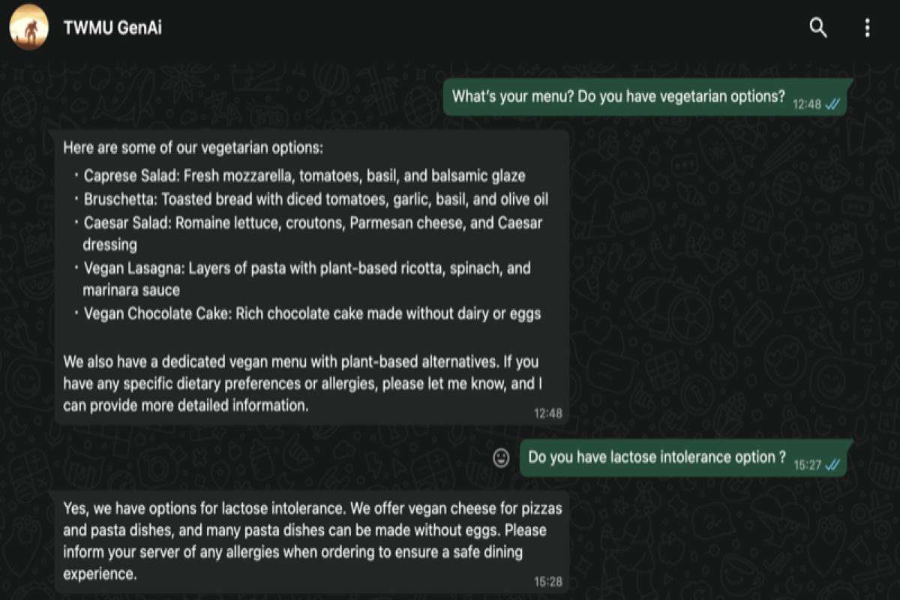The image size is (900, 600).
Task: Click the vegetarian options reply bubble
Action: (311, 277)
